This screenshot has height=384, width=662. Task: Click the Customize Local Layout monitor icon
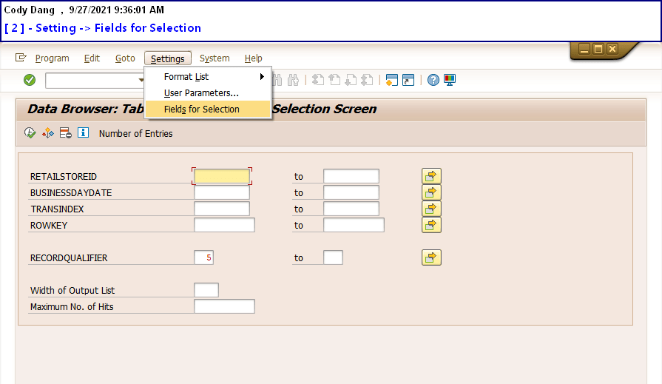(x=450, y=80)
